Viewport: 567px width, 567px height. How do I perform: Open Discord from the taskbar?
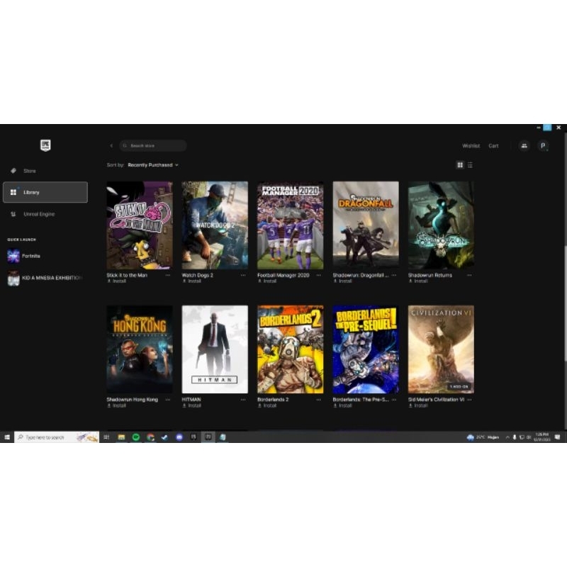pyautogui.click(x=179, y=437)
